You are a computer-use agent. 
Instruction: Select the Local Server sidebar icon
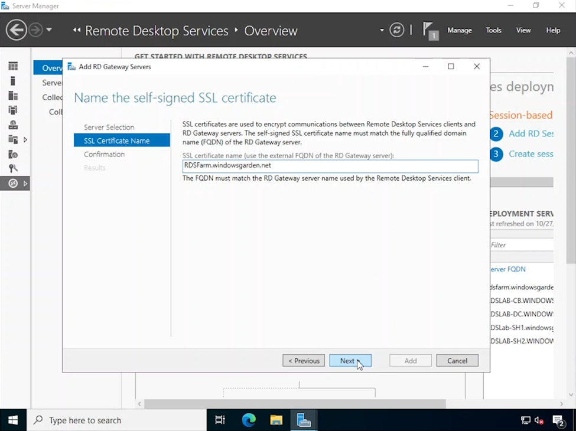13,81
